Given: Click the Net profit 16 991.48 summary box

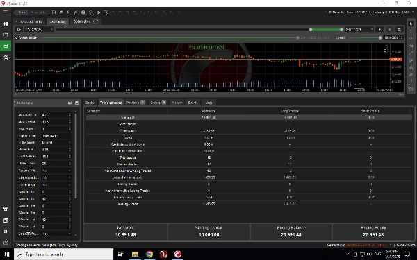Looking at the screenshot, I should (x=126, y=232).
